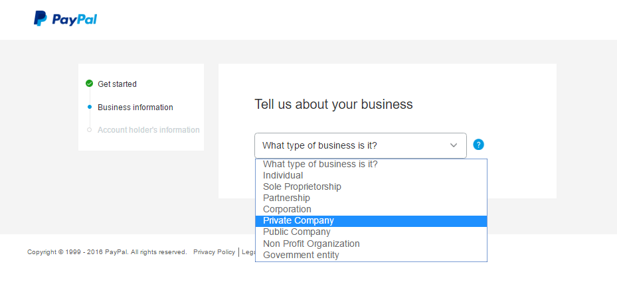Viewport: 617px width, 284px height.
Task: Choose the highlighted Private Company option
Action: click(x=371, y=221)
